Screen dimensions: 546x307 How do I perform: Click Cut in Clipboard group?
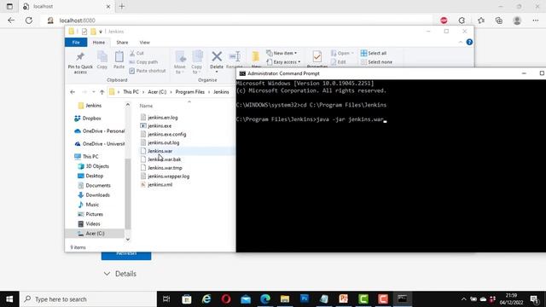(x=136, y=53)
